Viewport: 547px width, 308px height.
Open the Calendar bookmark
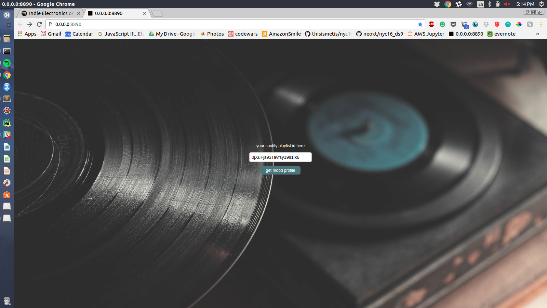[79, 34]
